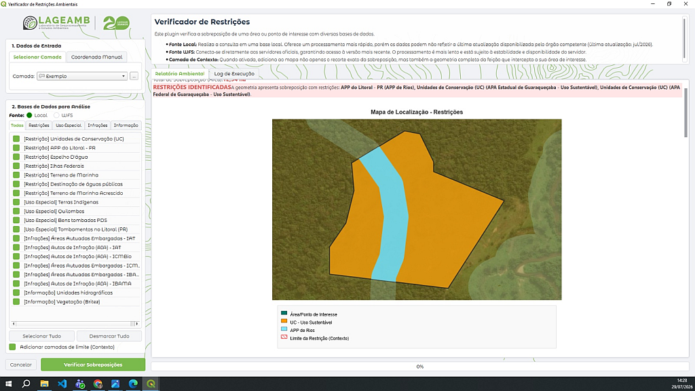Viewport: 695px width, 391px height.
Task: Click APP de Rios legend swatch
Action: [x=284, y=329]
